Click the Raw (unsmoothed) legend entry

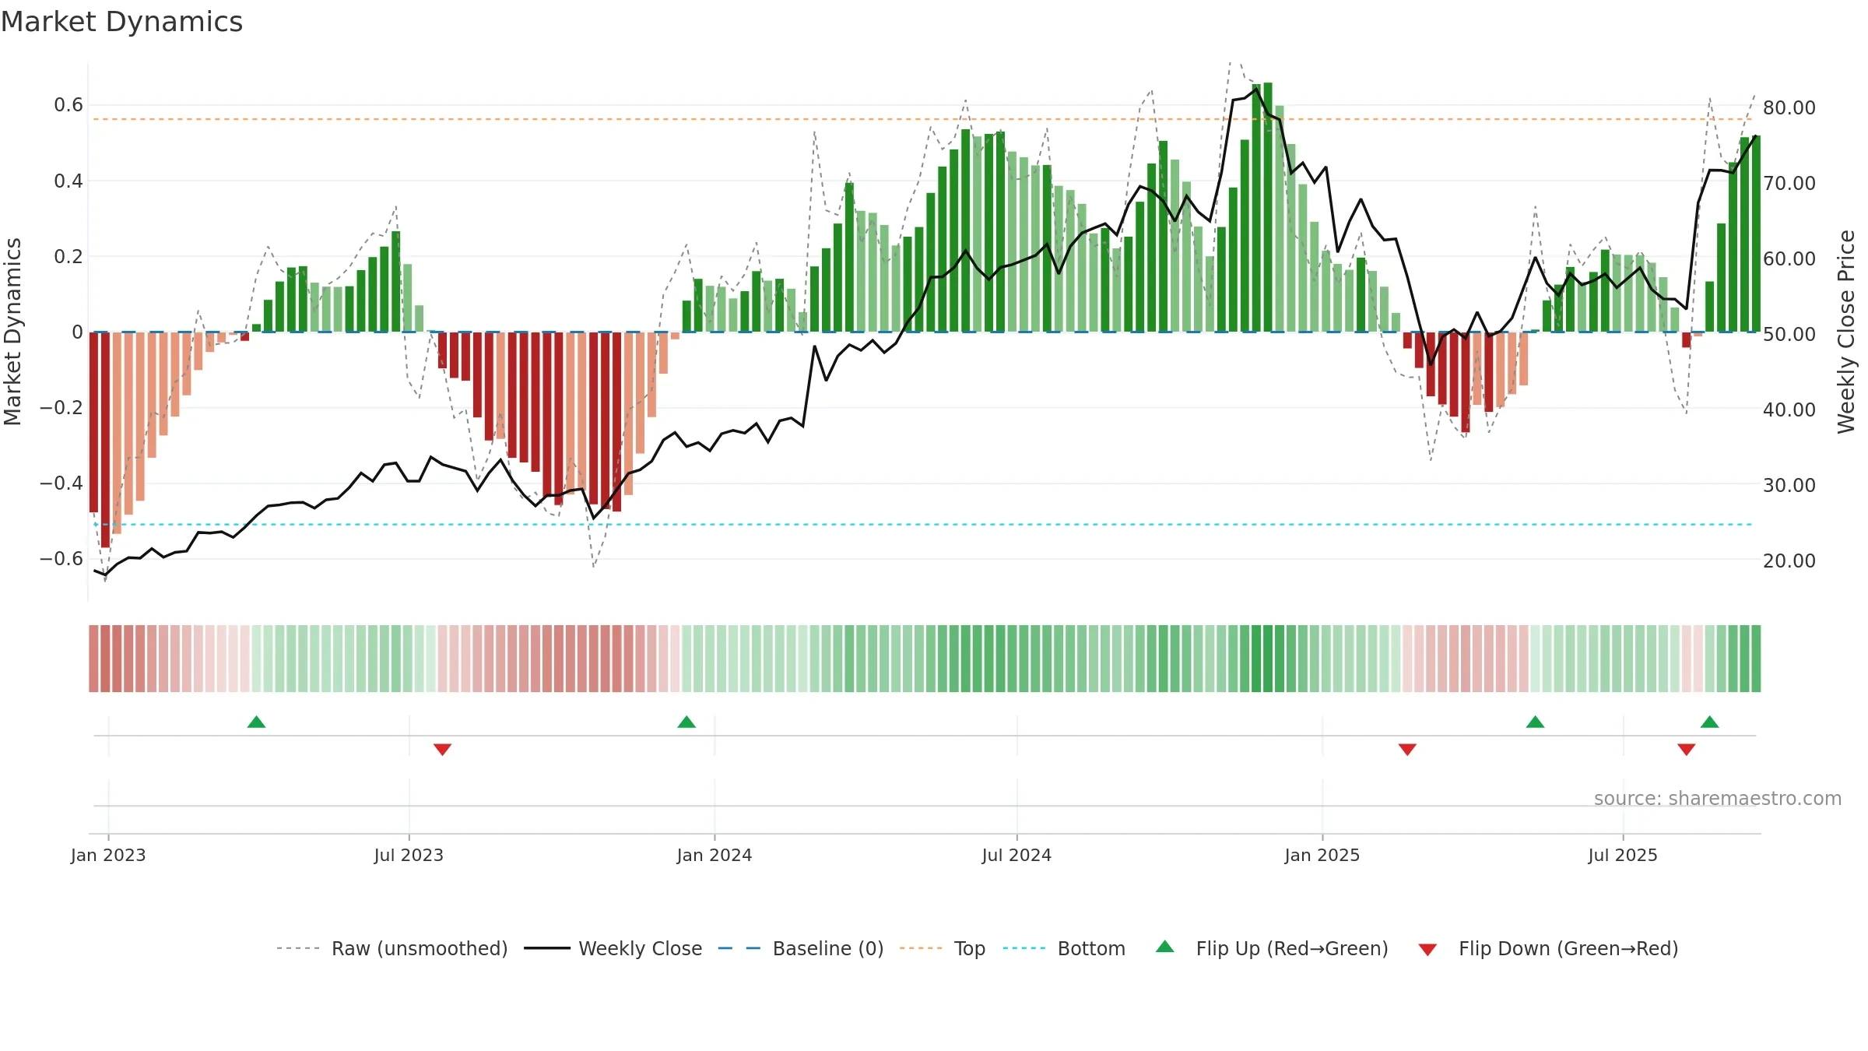coord(392,948)
